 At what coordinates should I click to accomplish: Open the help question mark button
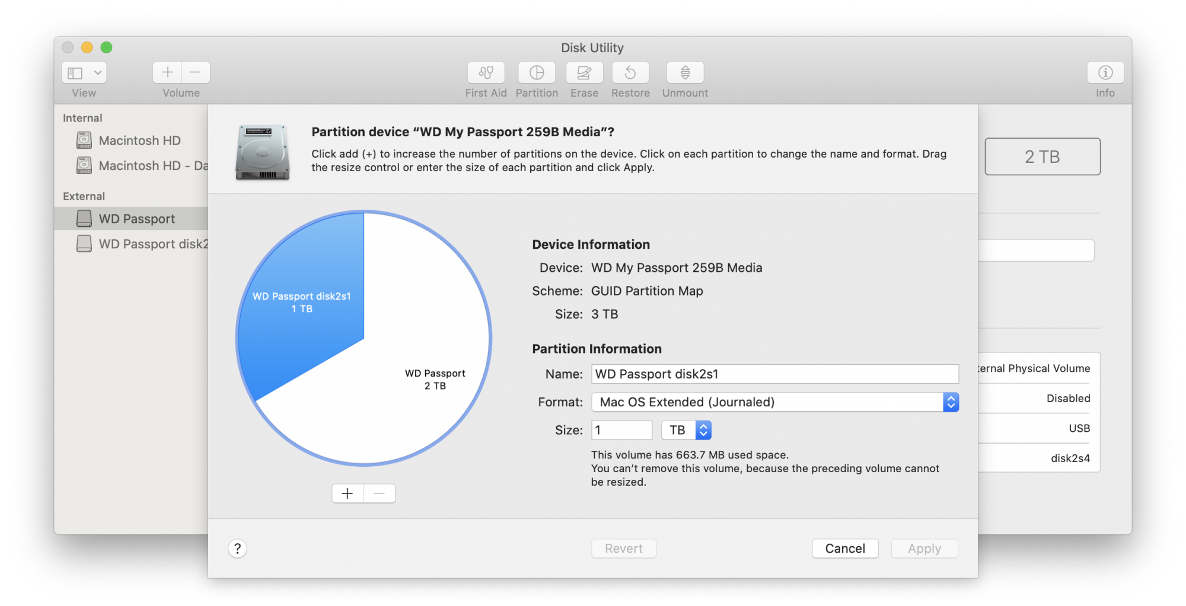(237, 549)
